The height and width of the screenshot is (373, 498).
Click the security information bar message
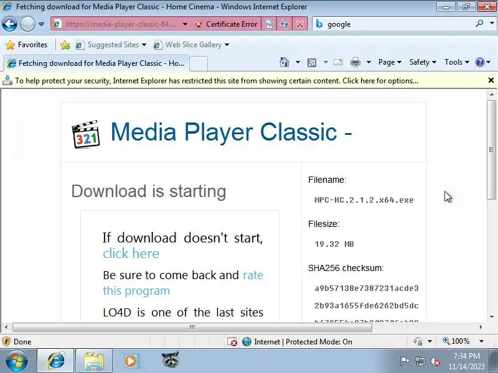[217, 81]
